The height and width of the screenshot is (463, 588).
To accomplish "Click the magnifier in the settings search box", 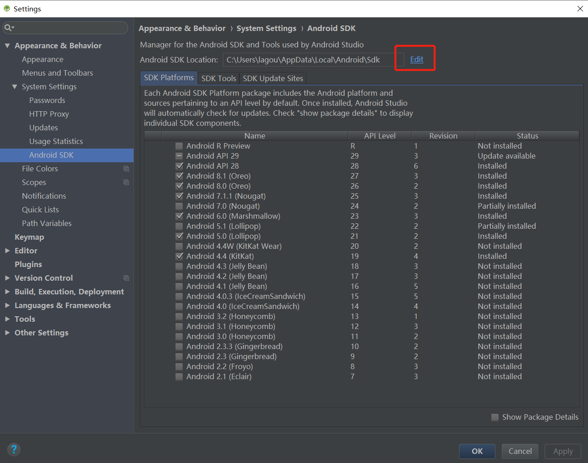I will pyautogui.click(x=9, y=28).
